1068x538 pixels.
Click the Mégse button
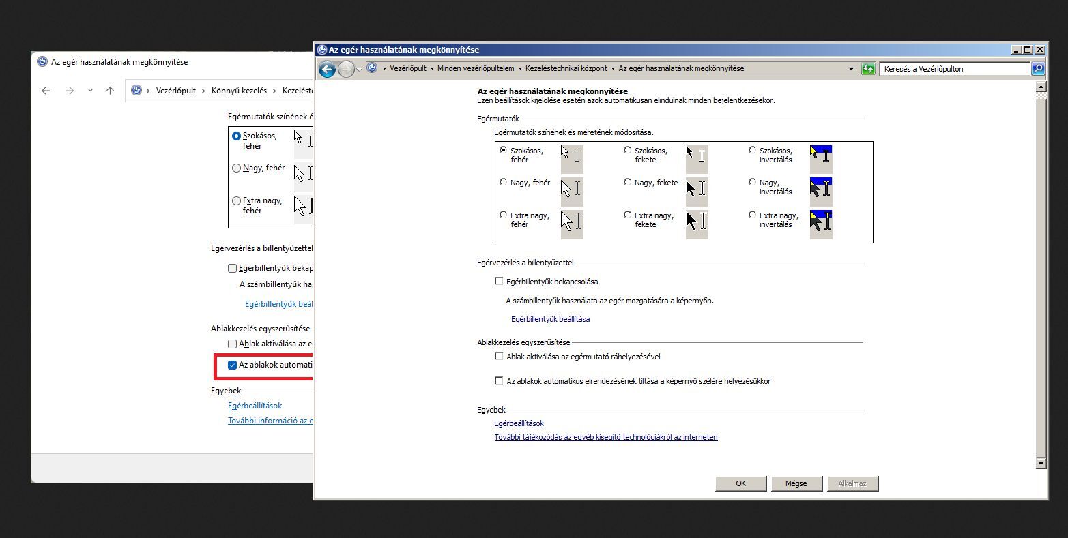[796, 483]
